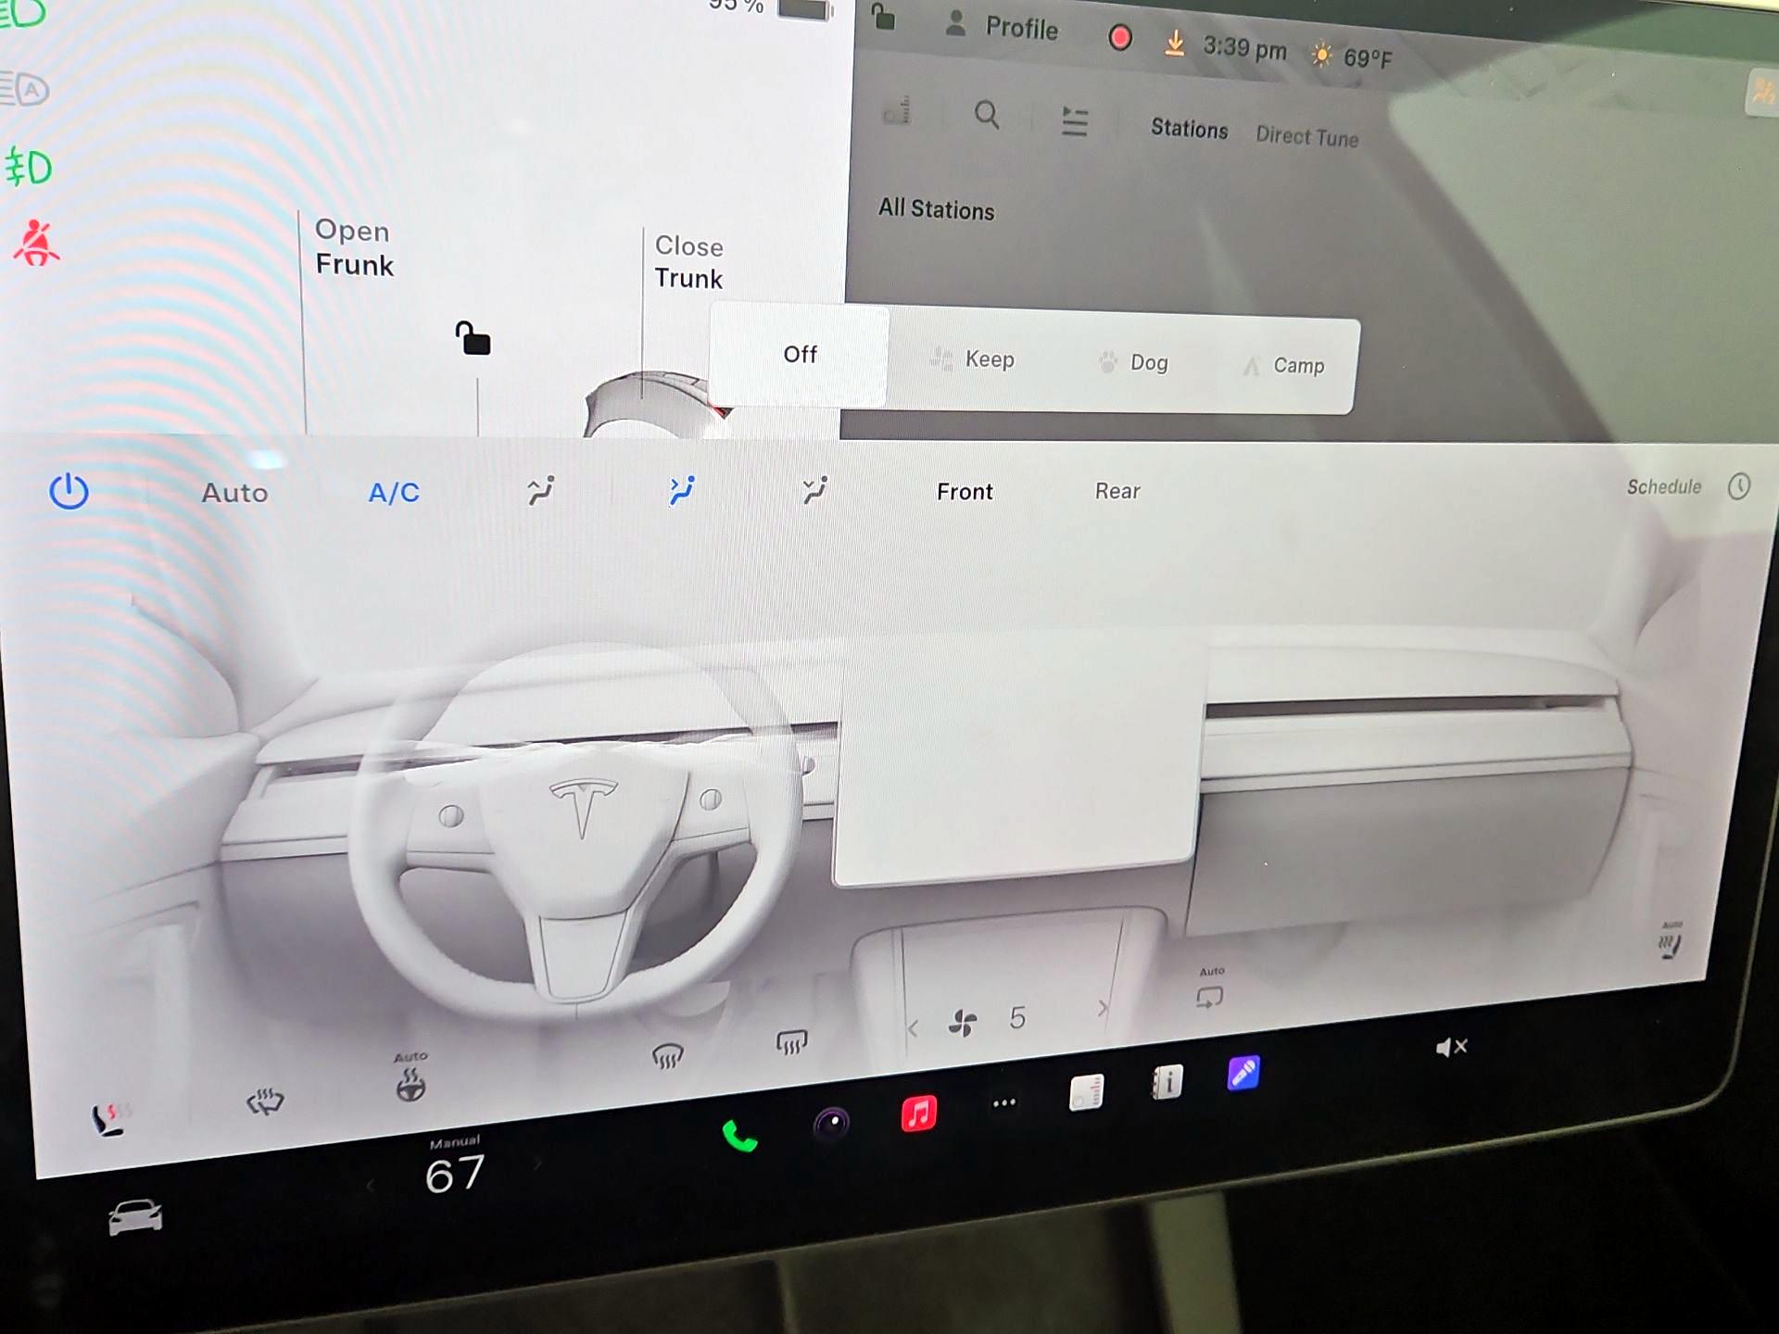Open the climate Schedule option

pyautogui.click(x=1664, y=486)
